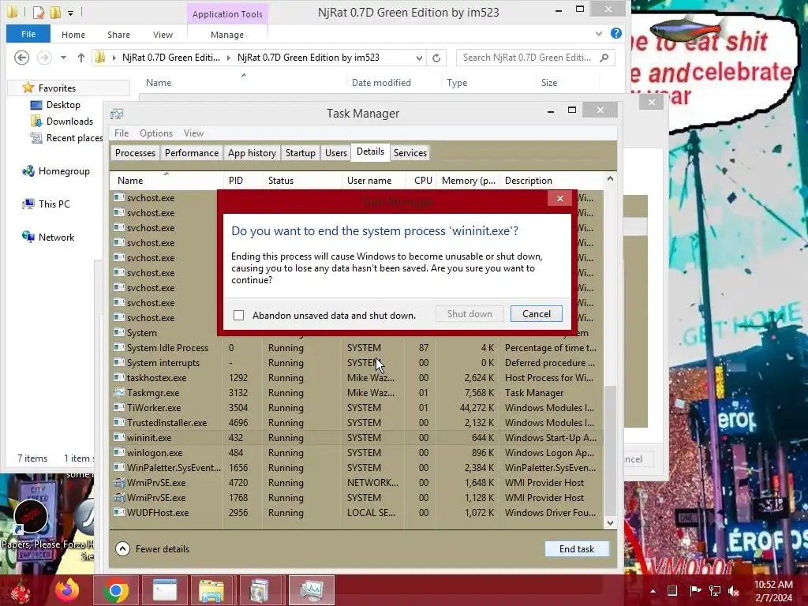Refresh the Explorer folder view
The width and height of the screenshot is (808, 606).
(x=436, y=58)
